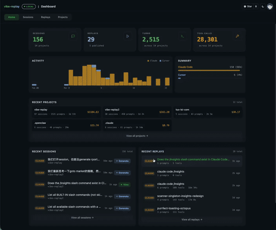This screenshot has height=230, width=276.
Task: Open the vibe-replay2 project card
Action: coord(137,112)
